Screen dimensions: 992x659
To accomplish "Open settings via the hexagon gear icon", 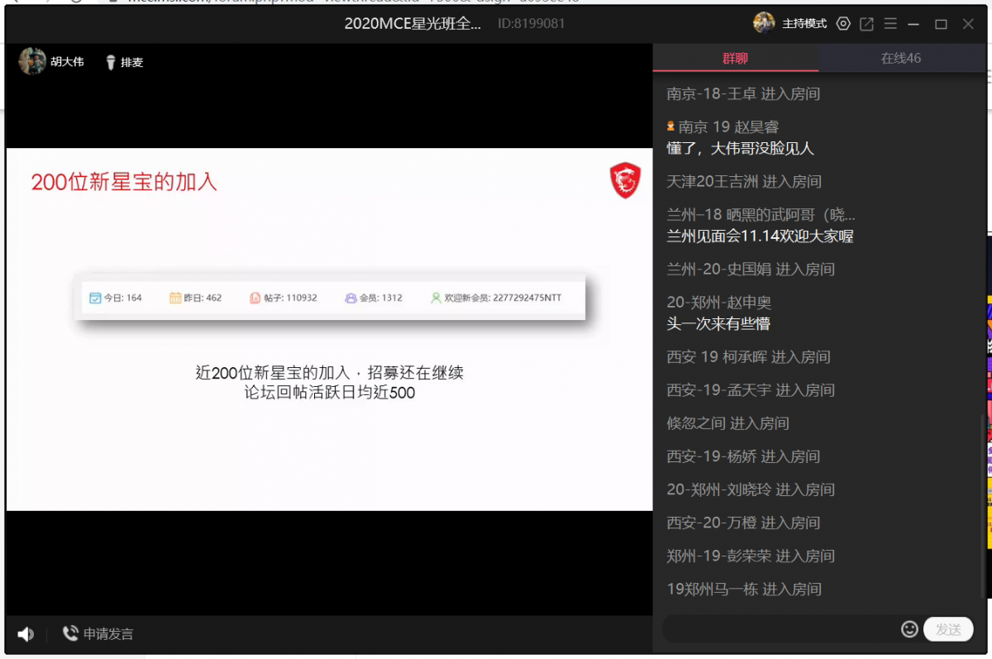I will [843, 24].
